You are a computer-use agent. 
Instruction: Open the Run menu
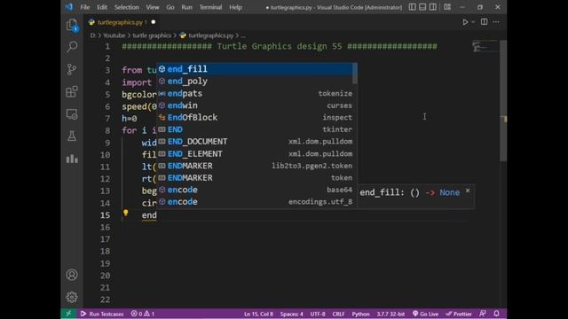tap(187, 7)
